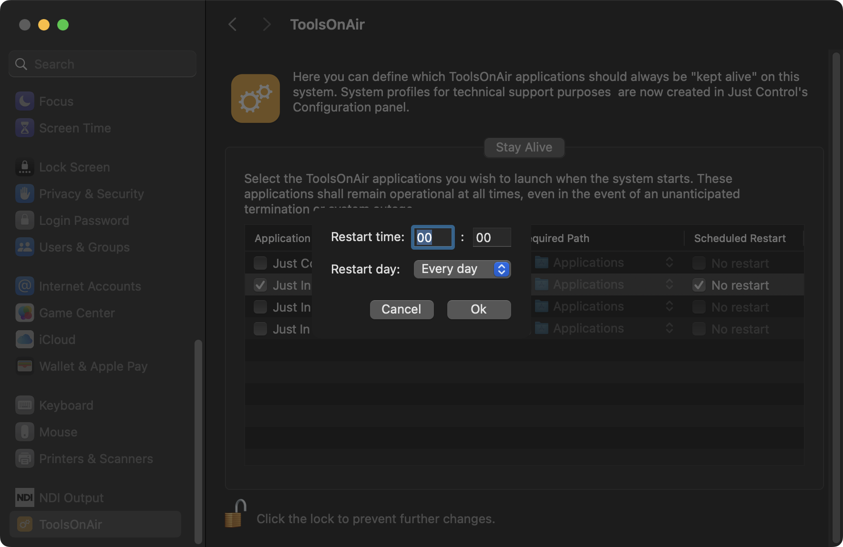Open the Wallet & Apple Pay icon
The image size is (843, 547).
point(25,366)
